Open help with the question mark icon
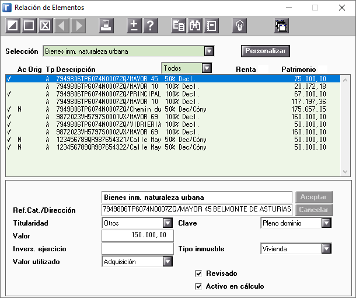Image resolution: width=356 pixels, height=298 pixels. [151, 26]
